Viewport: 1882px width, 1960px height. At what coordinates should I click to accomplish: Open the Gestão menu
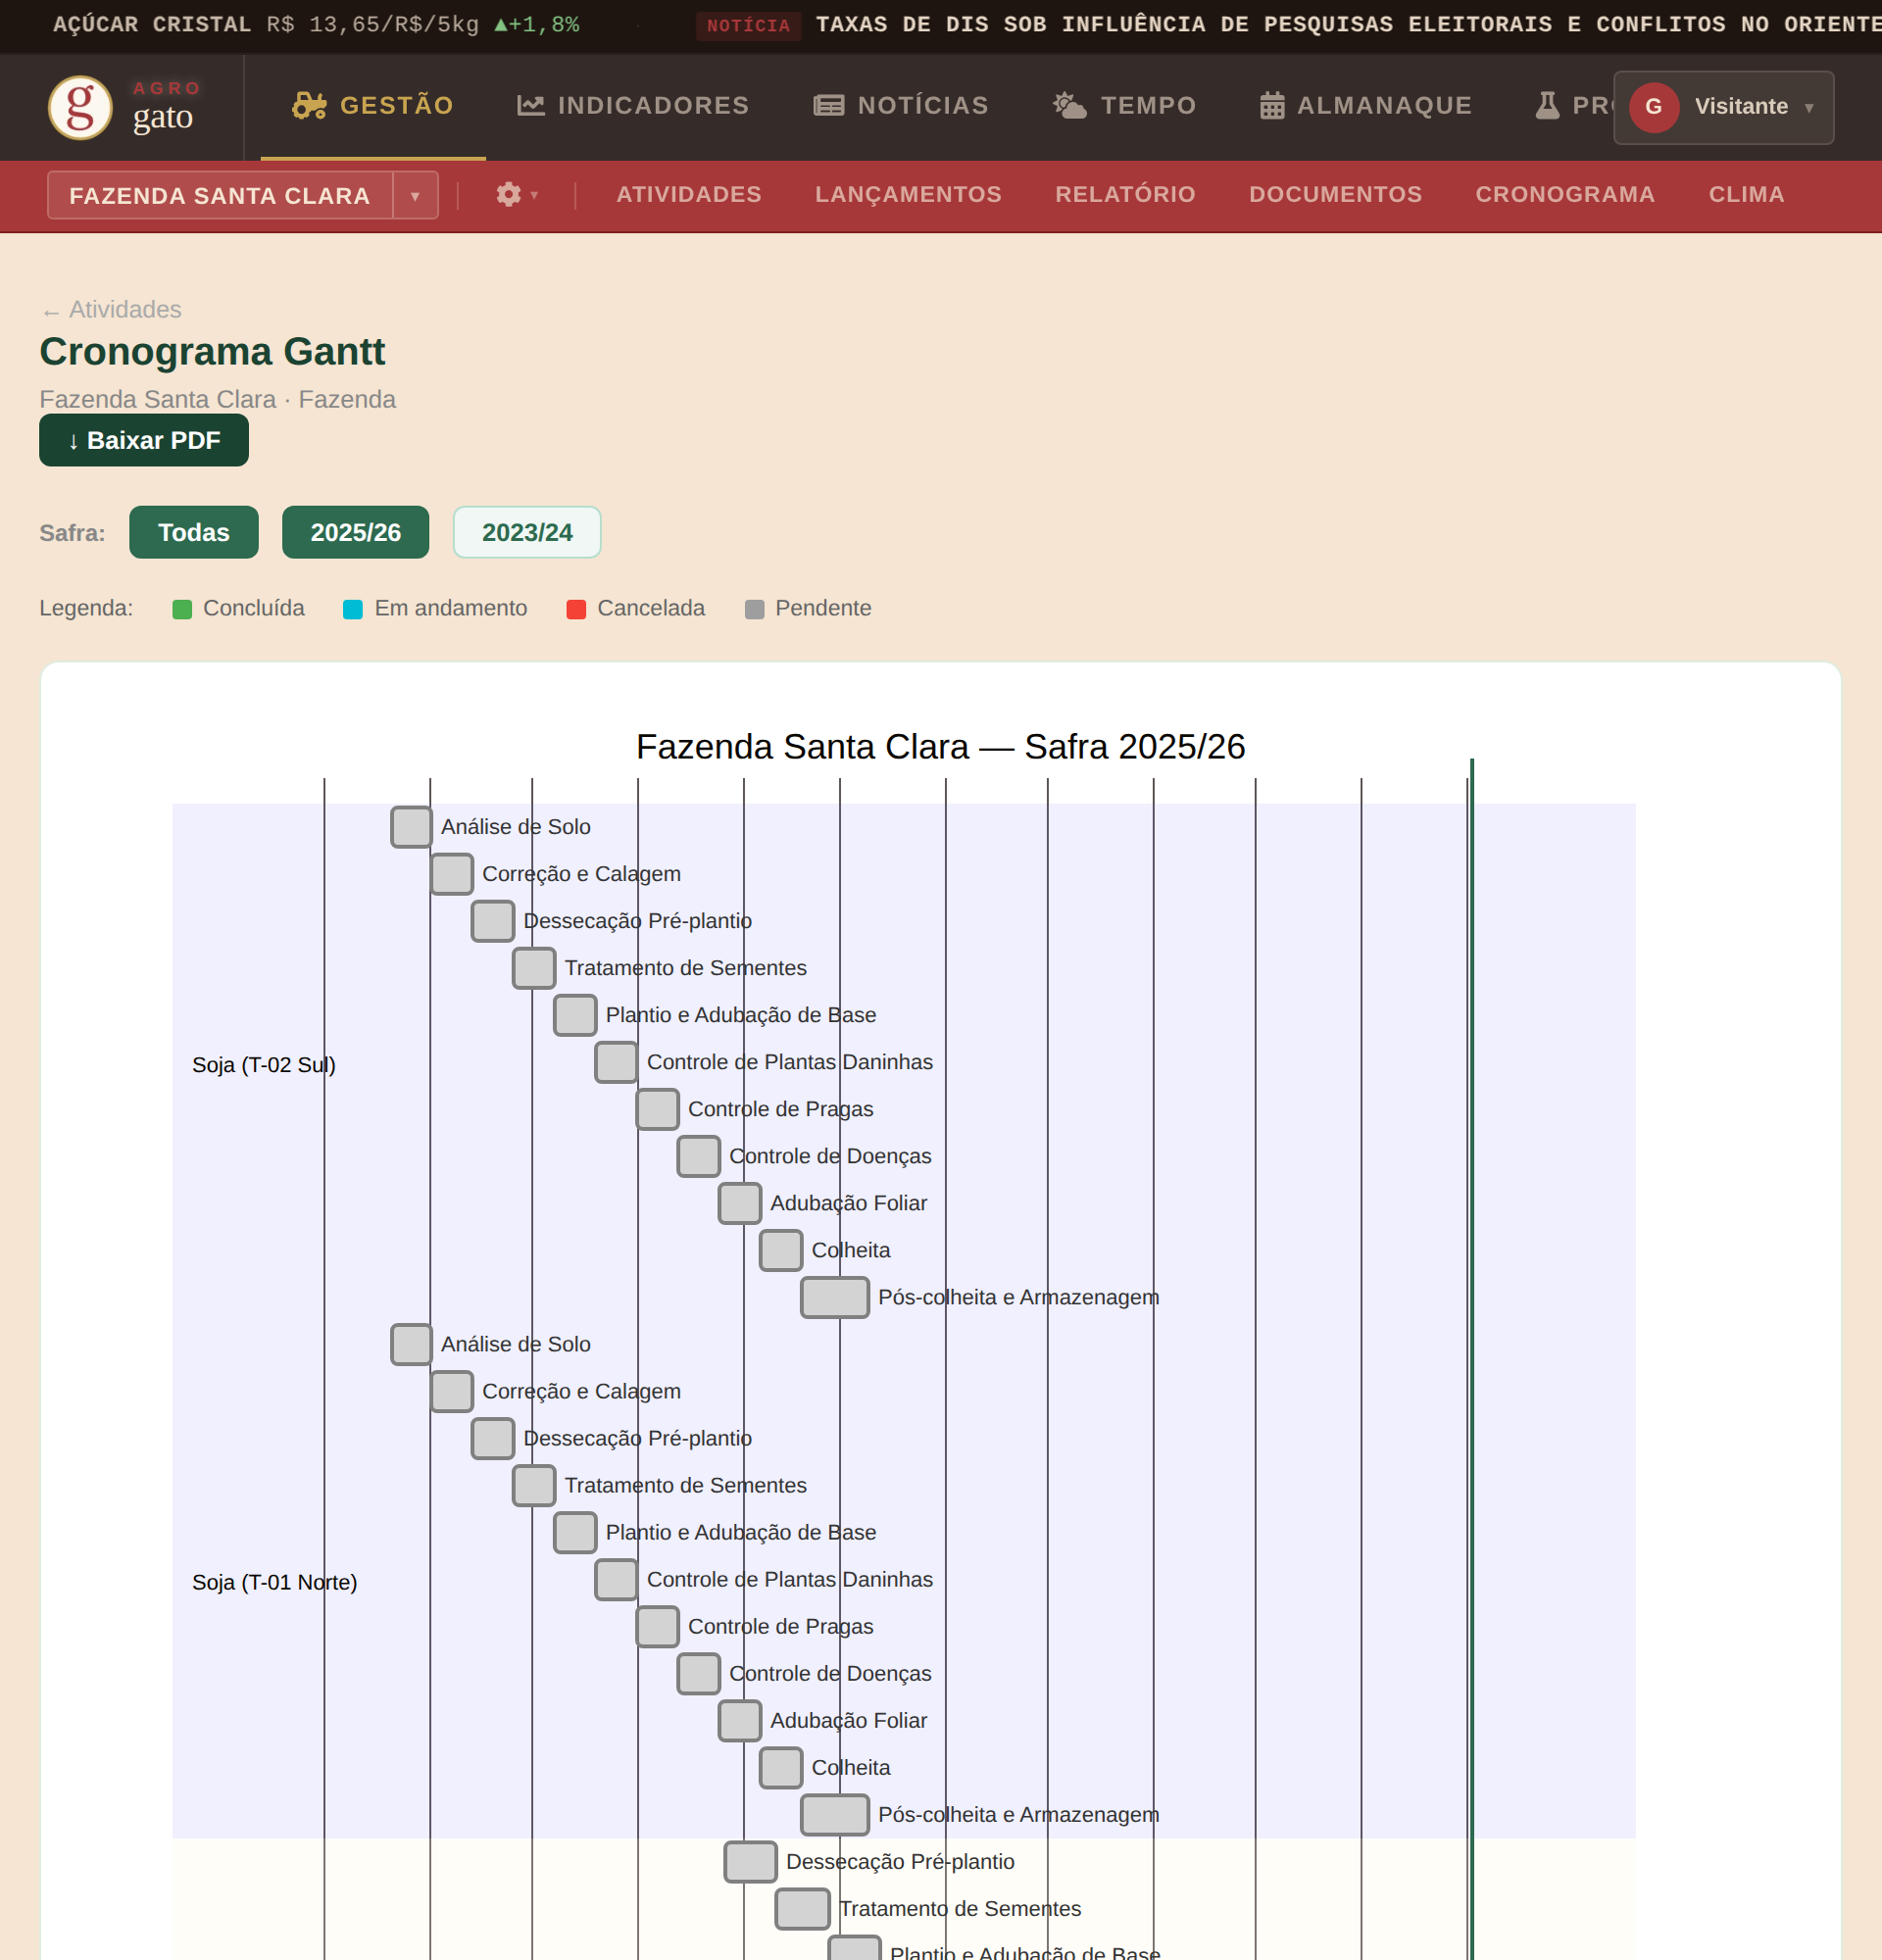coord(373,105)
